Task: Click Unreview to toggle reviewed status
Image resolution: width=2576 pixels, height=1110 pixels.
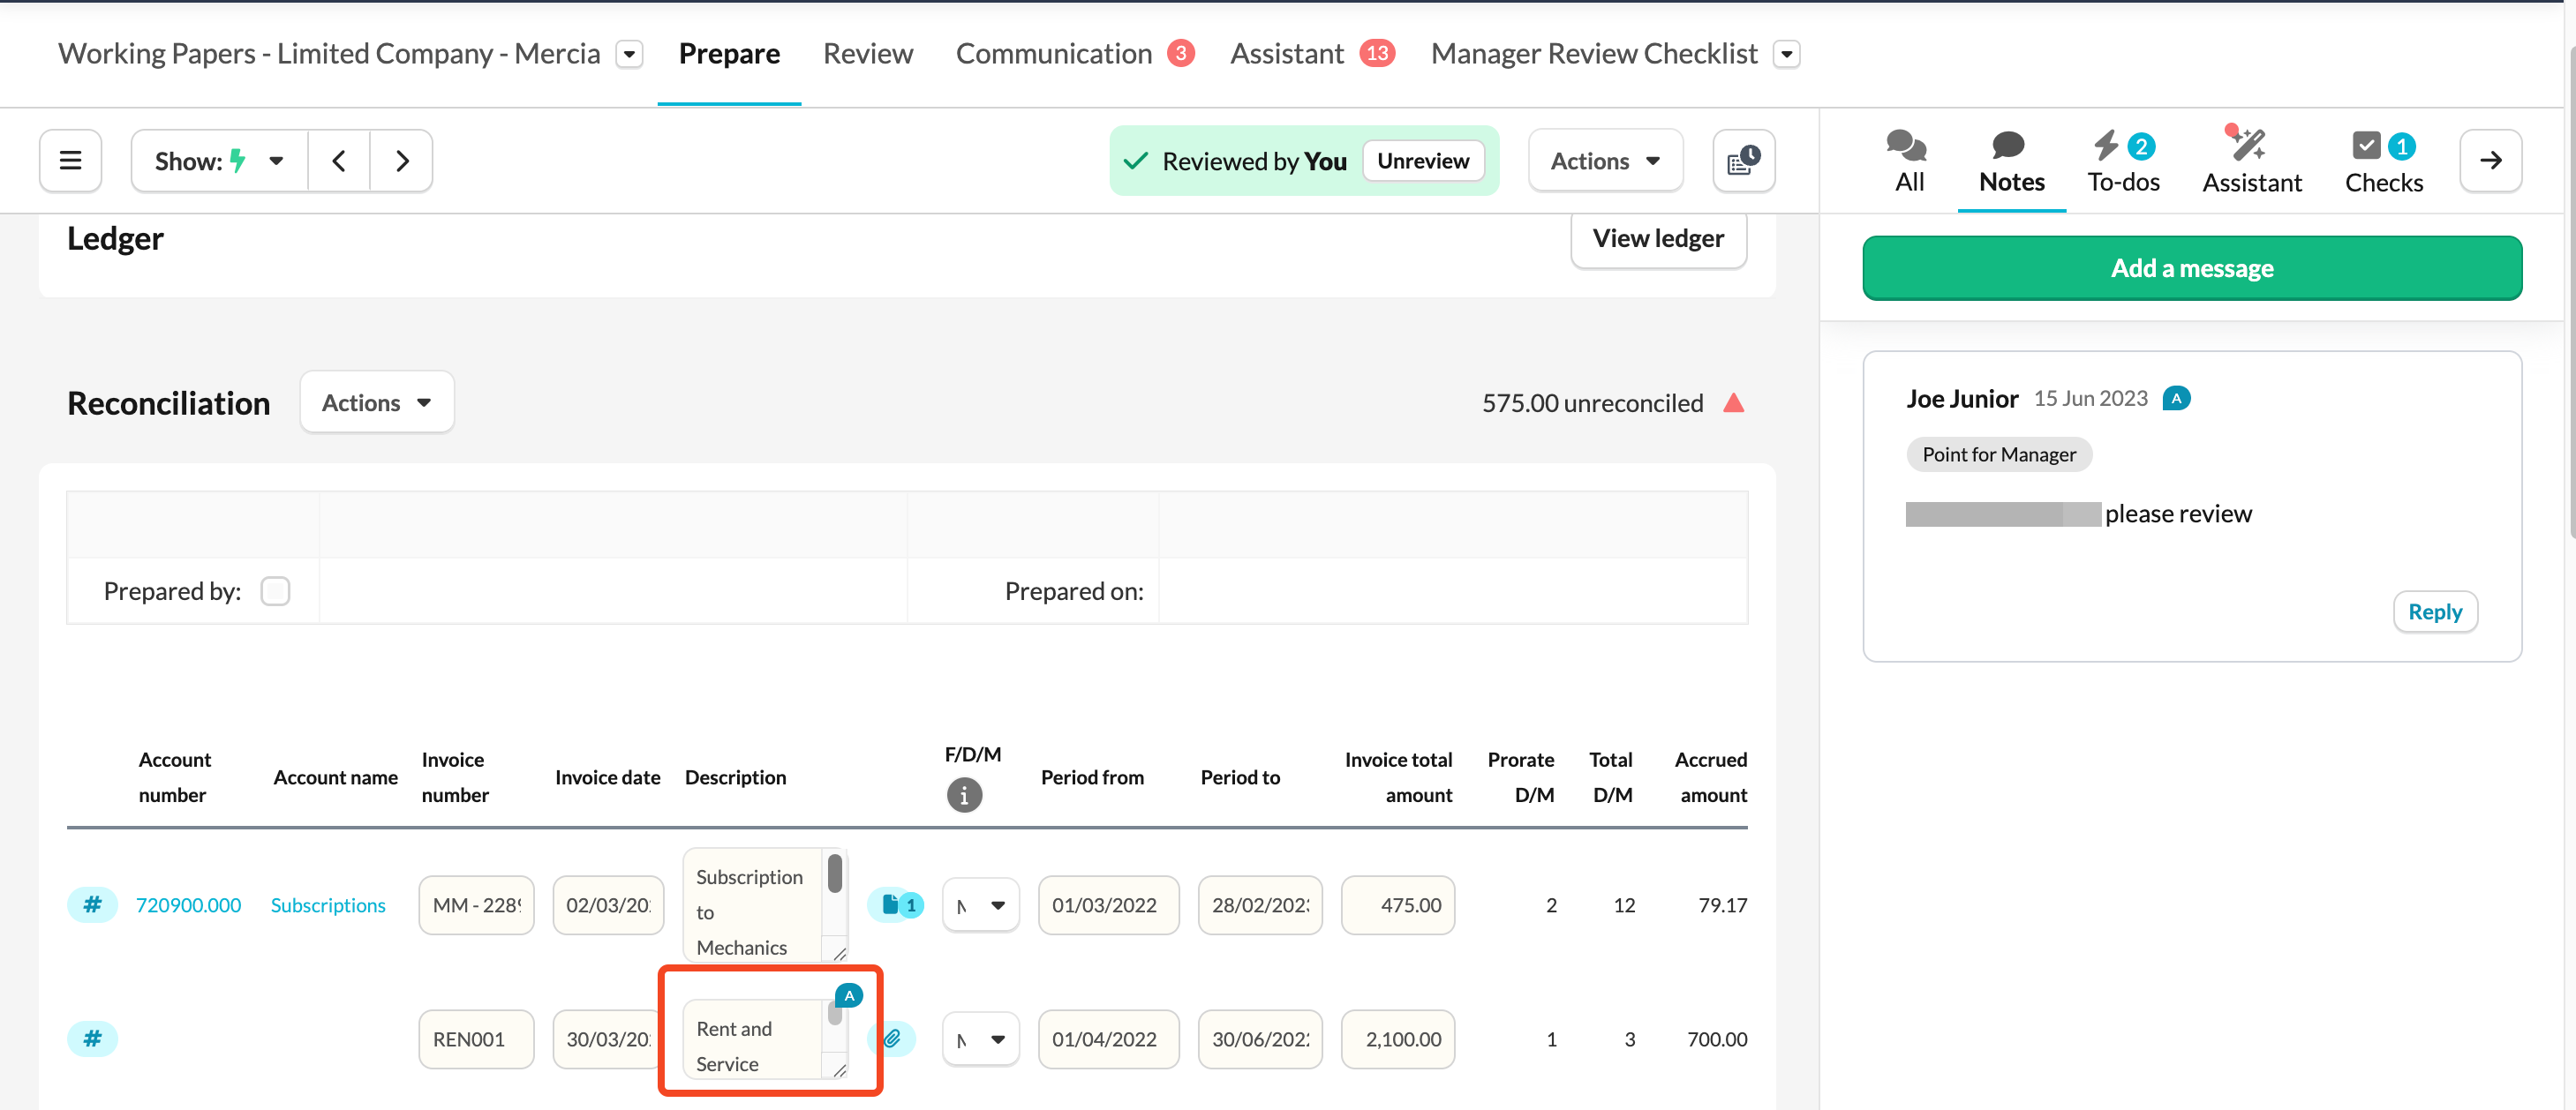Action: pyautogui.click(x=1422, y=161)
